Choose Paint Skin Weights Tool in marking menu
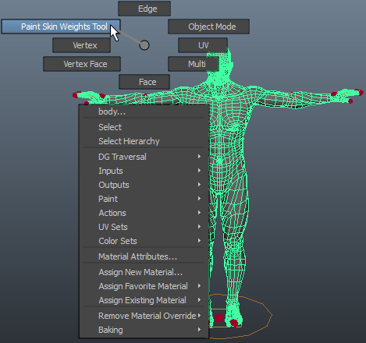 point(61,27)
